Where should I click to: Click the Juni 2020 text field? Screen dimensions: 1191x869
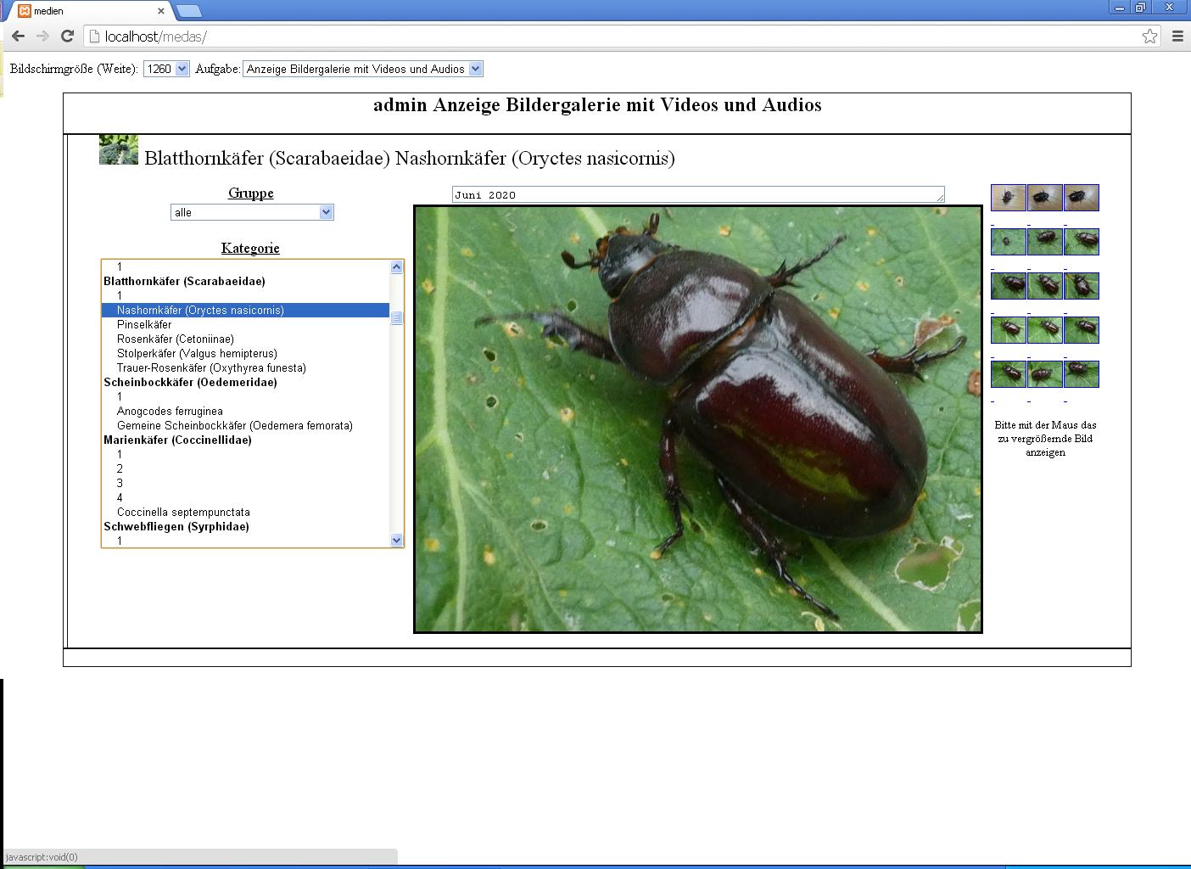(697, 194)
